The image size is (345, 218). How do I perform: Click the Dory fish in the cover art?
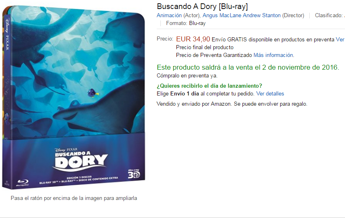(93, 93)
